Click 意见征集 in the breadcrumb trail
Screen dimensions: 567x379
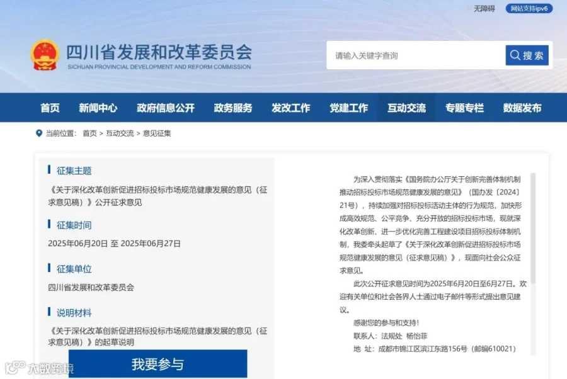click(x=157, y=133)
